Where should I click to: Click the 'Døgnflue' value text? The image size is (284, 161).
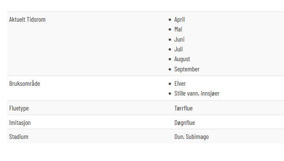pos(184,123)
